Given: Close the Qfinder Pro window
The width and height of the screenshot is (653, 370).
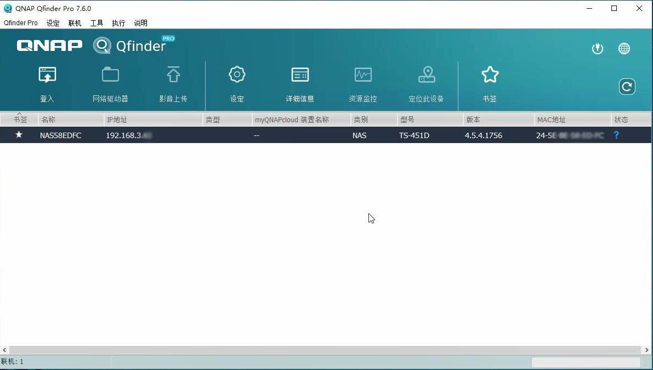Looking at the screenshot, I should [639, 8].
